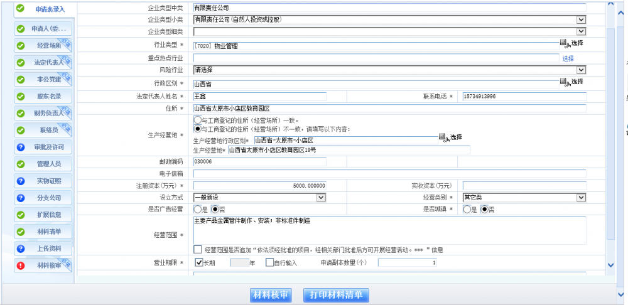This screenshot has width=628, height=305.
Task: Choose 否 for 是否广告经营
Action: click(x=215, y=209)
